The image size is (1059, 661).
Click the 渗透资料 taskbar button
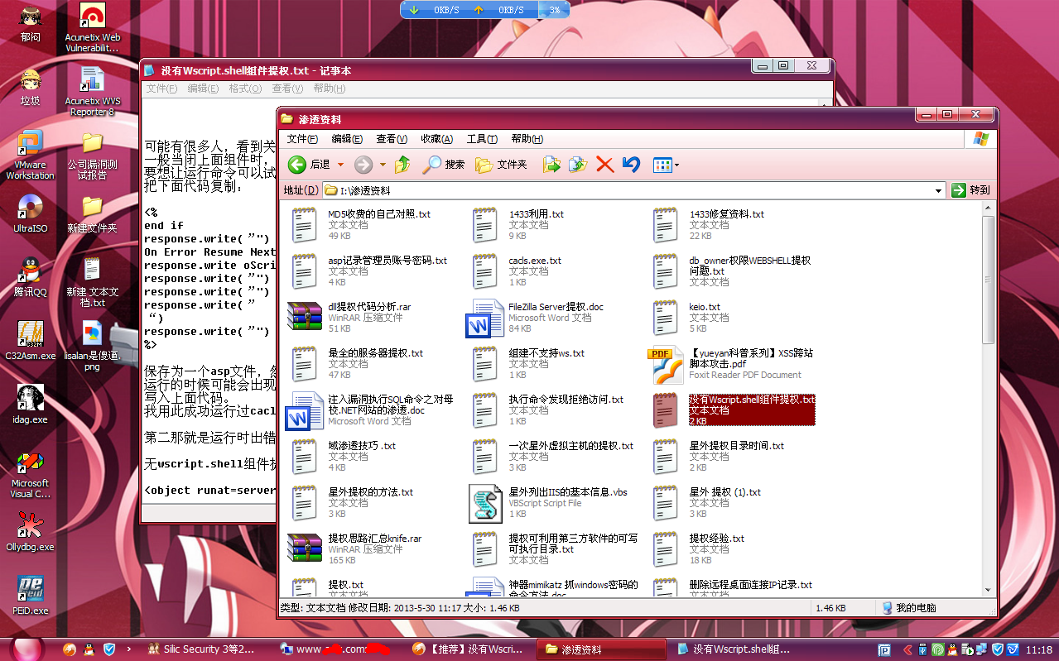602,649
